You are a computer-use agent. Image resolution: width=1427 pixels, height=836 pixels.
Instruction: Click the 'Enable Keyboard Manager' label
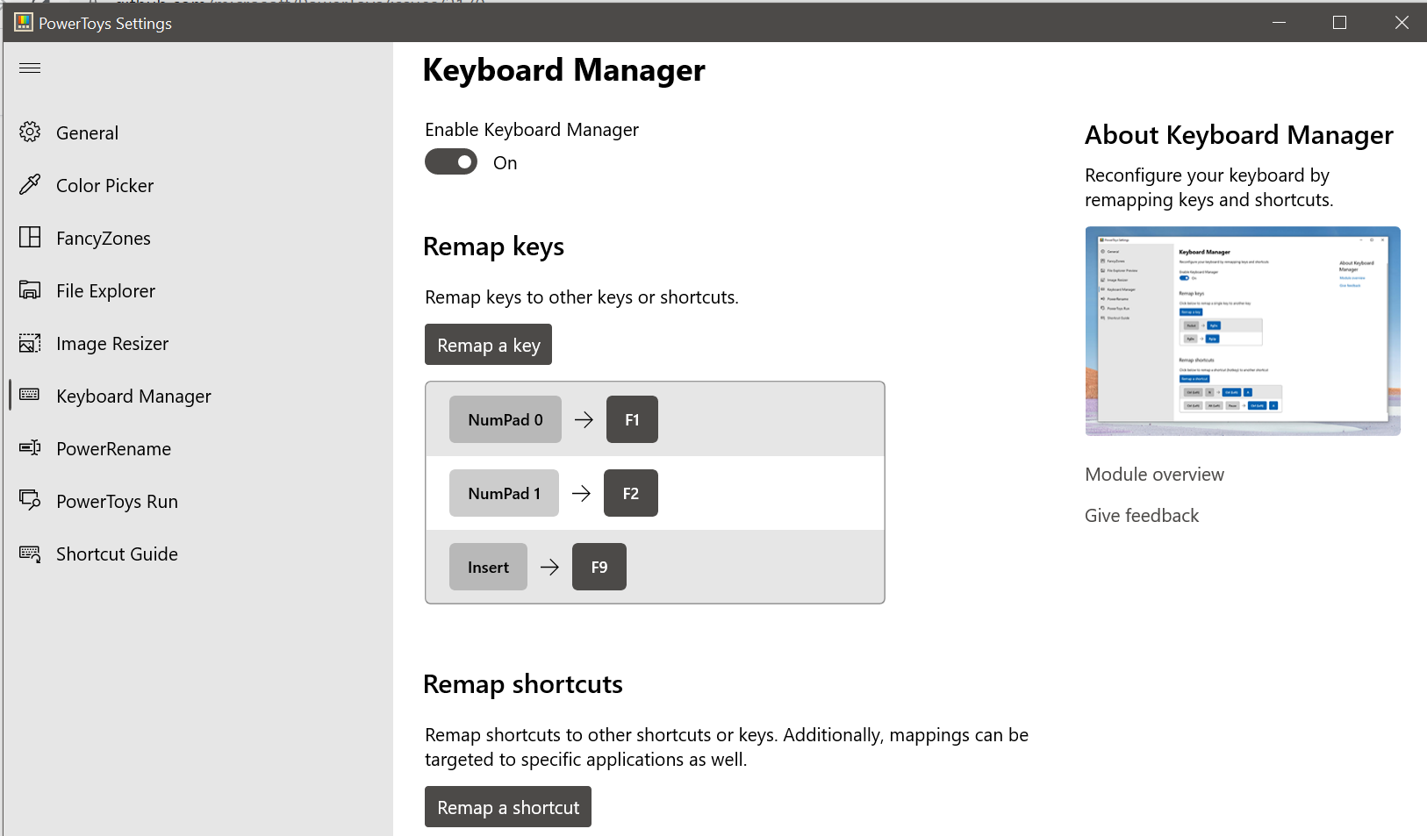click(x=532, y=130)
